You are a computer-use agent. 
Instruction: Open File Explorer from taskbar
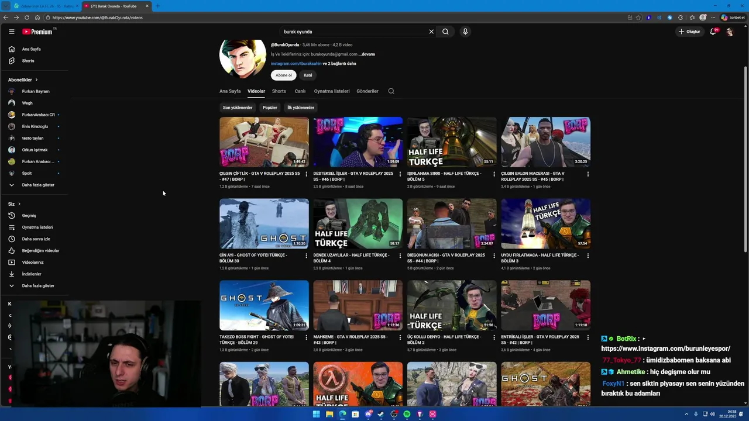[329, 414]
